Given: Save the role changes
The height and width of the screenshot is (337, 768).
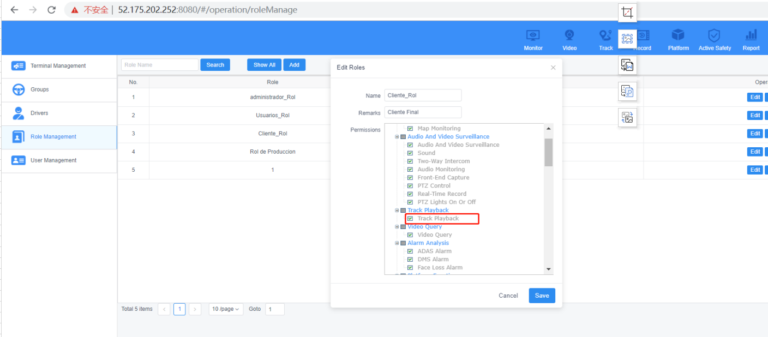Looking at the screenshot, I should click(542, 296).
